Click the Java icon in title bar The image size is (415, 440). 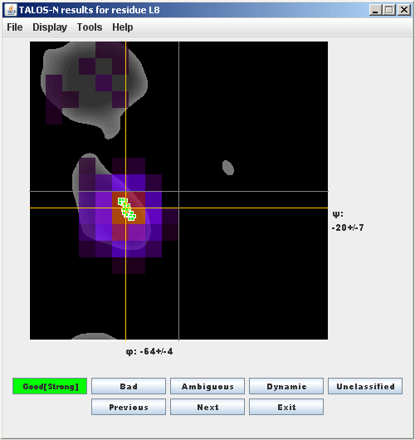click(11, 10)
